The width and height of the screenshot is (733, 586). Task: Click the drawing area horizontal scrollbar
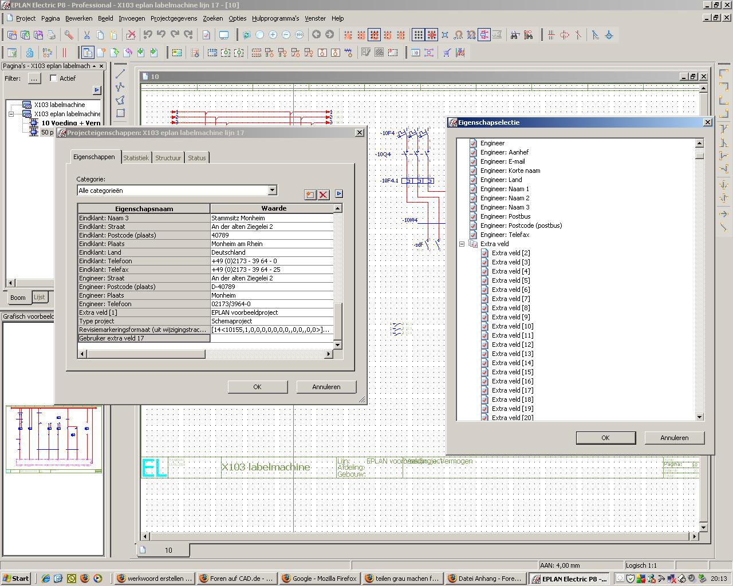tap(420, 536)
